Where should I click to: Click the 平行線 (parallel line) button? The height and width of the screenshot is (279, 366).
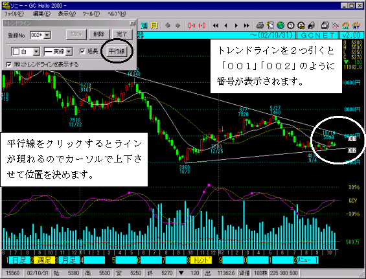[117, 51]
